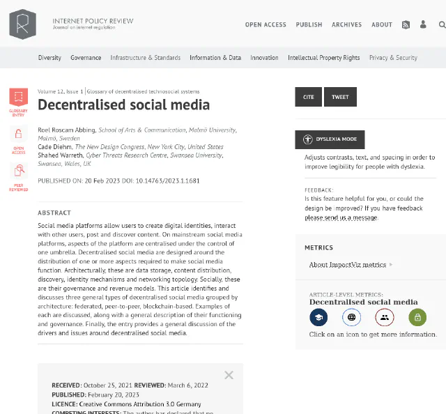This screenshot has width=446, height=414.
Task: Open Glossary of decentralised technosocial systems link
Action: click(x=143, y=91)
